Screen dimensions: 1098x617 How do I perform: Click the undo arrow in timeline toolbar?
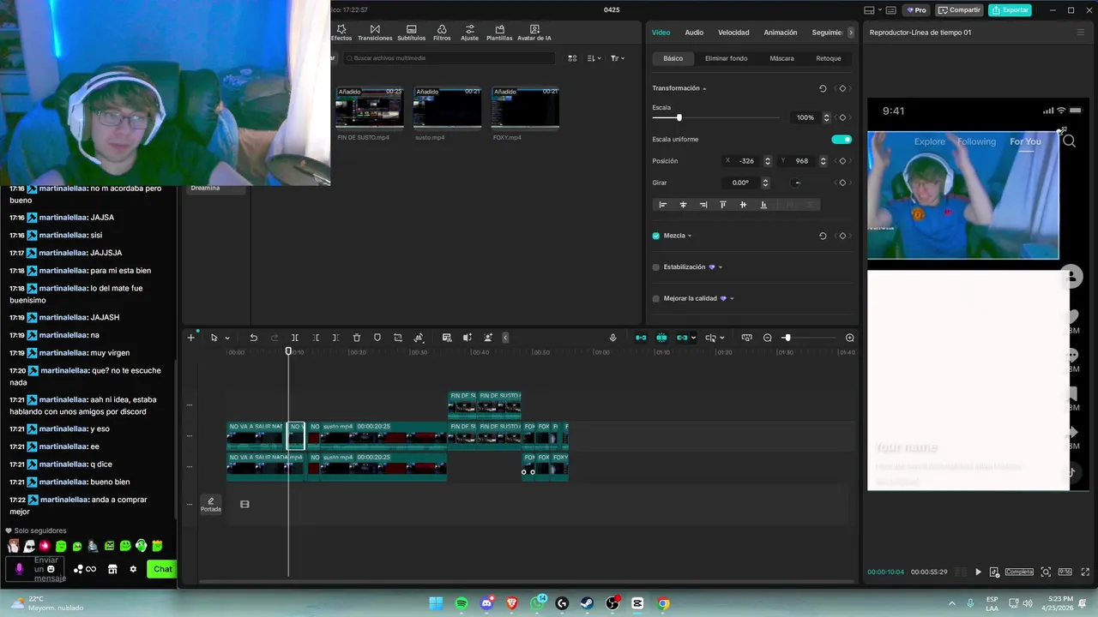click(x=253, y=338)
